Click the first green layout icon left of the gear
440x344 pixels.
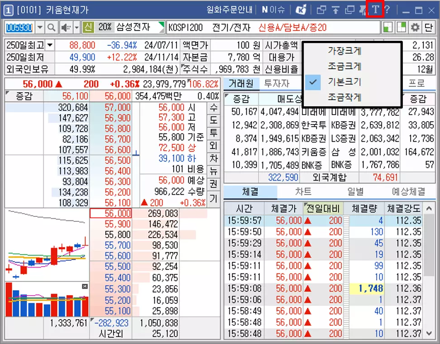[387, 28]
